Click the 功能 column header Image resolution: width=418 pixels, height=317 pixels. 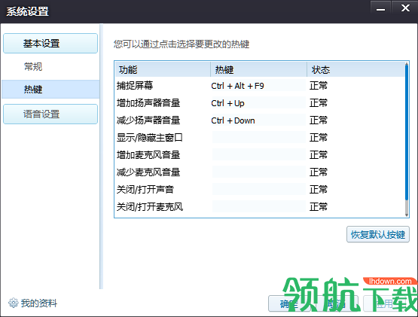click(x=163, y=70)
